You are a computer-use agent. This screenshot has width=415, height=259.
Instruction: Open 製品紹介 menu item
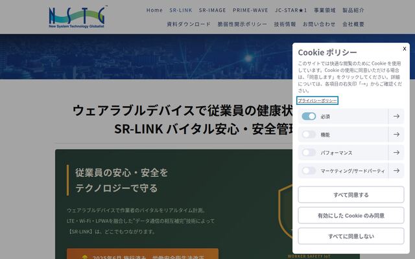coord(353,10)
